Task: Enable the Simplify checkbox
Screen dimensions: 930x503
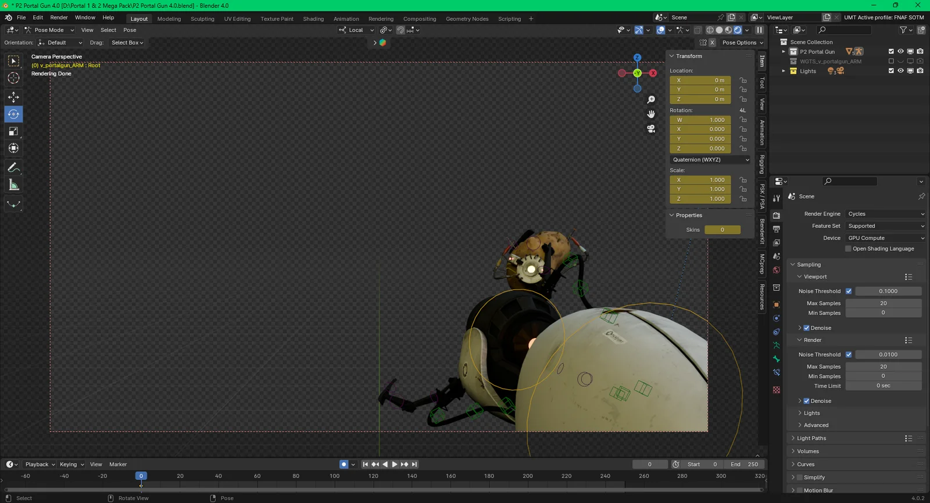Action: pos(800,477)
